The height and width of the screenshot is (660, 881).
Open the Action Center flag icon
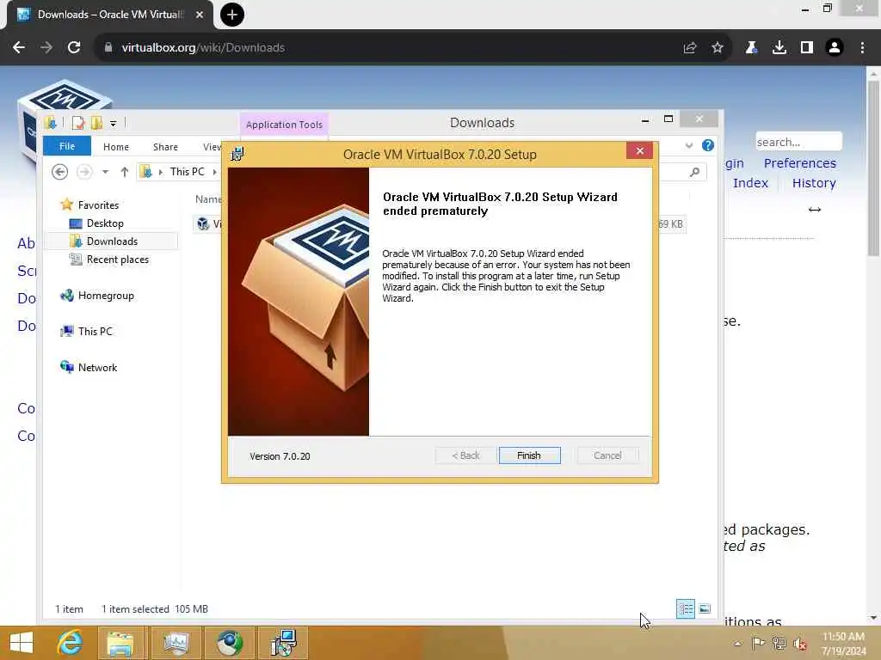757,643
